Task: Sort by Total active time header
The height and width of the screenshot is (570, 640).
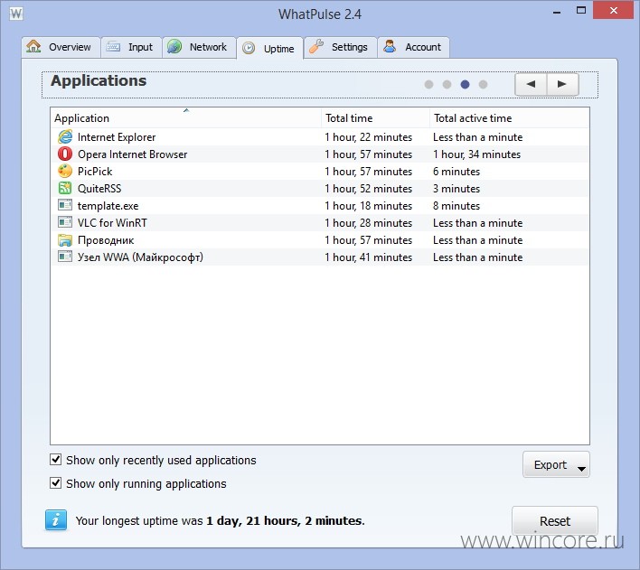Action: [x=510, y=118]
